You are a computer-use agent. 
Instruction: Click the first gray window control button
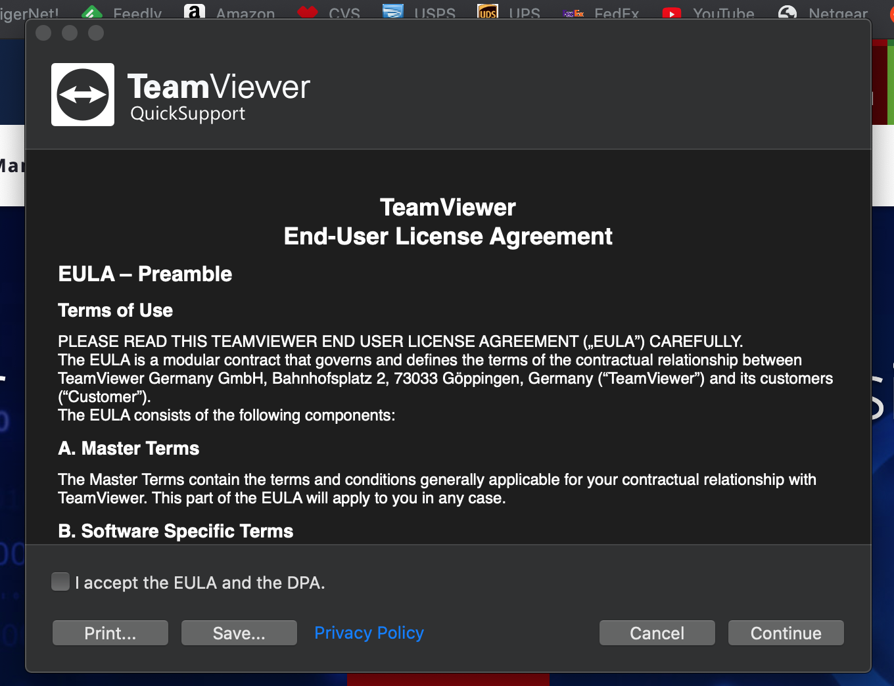tap(43, 33)
